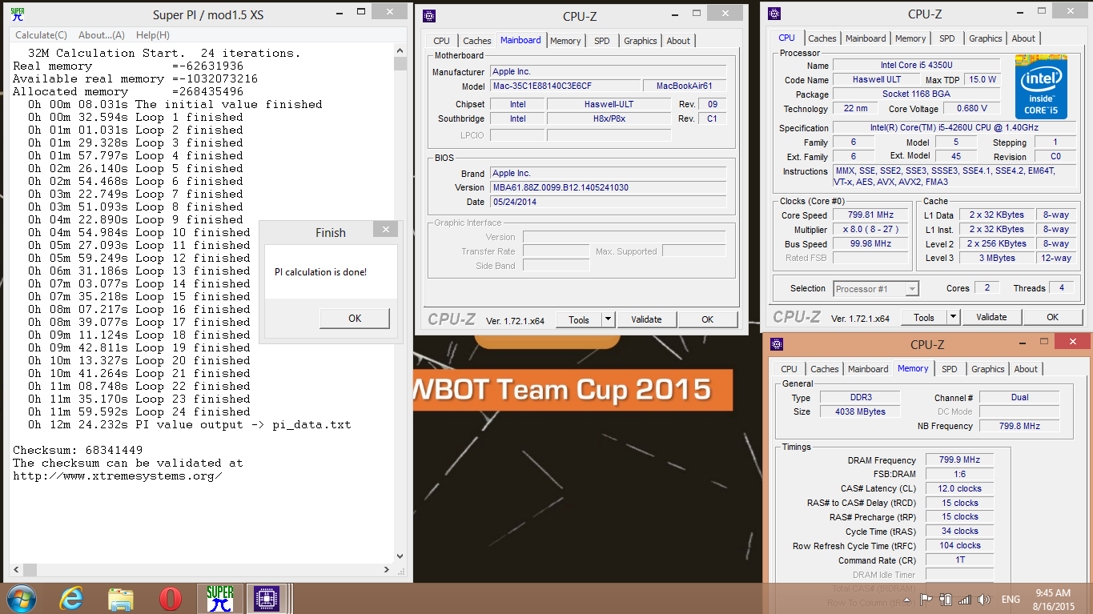Select SPD tab in Mainboard window
This screenshot has width=1093, height=614.
pos(601,41)
